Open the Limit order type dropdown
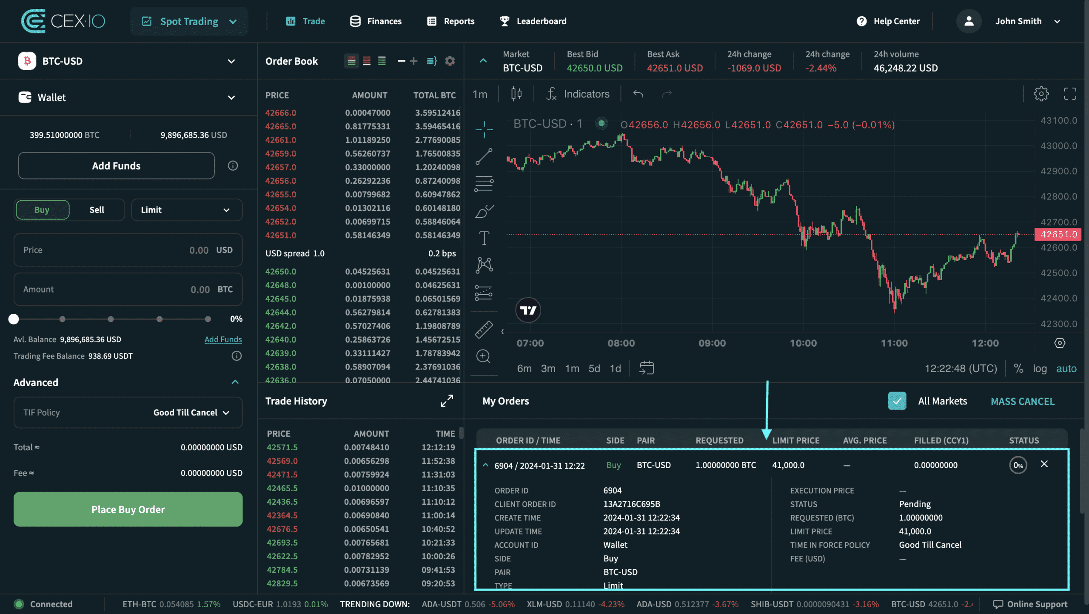Image resolution: width=1089 pixels, height=614 pixels. click(x=186, y=210)
